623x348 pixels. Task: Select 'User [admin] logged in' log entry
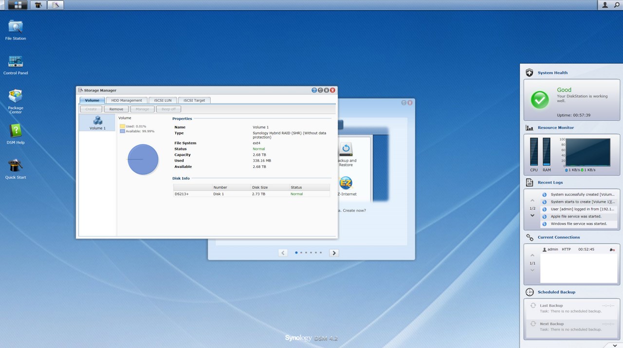(579, 209)
